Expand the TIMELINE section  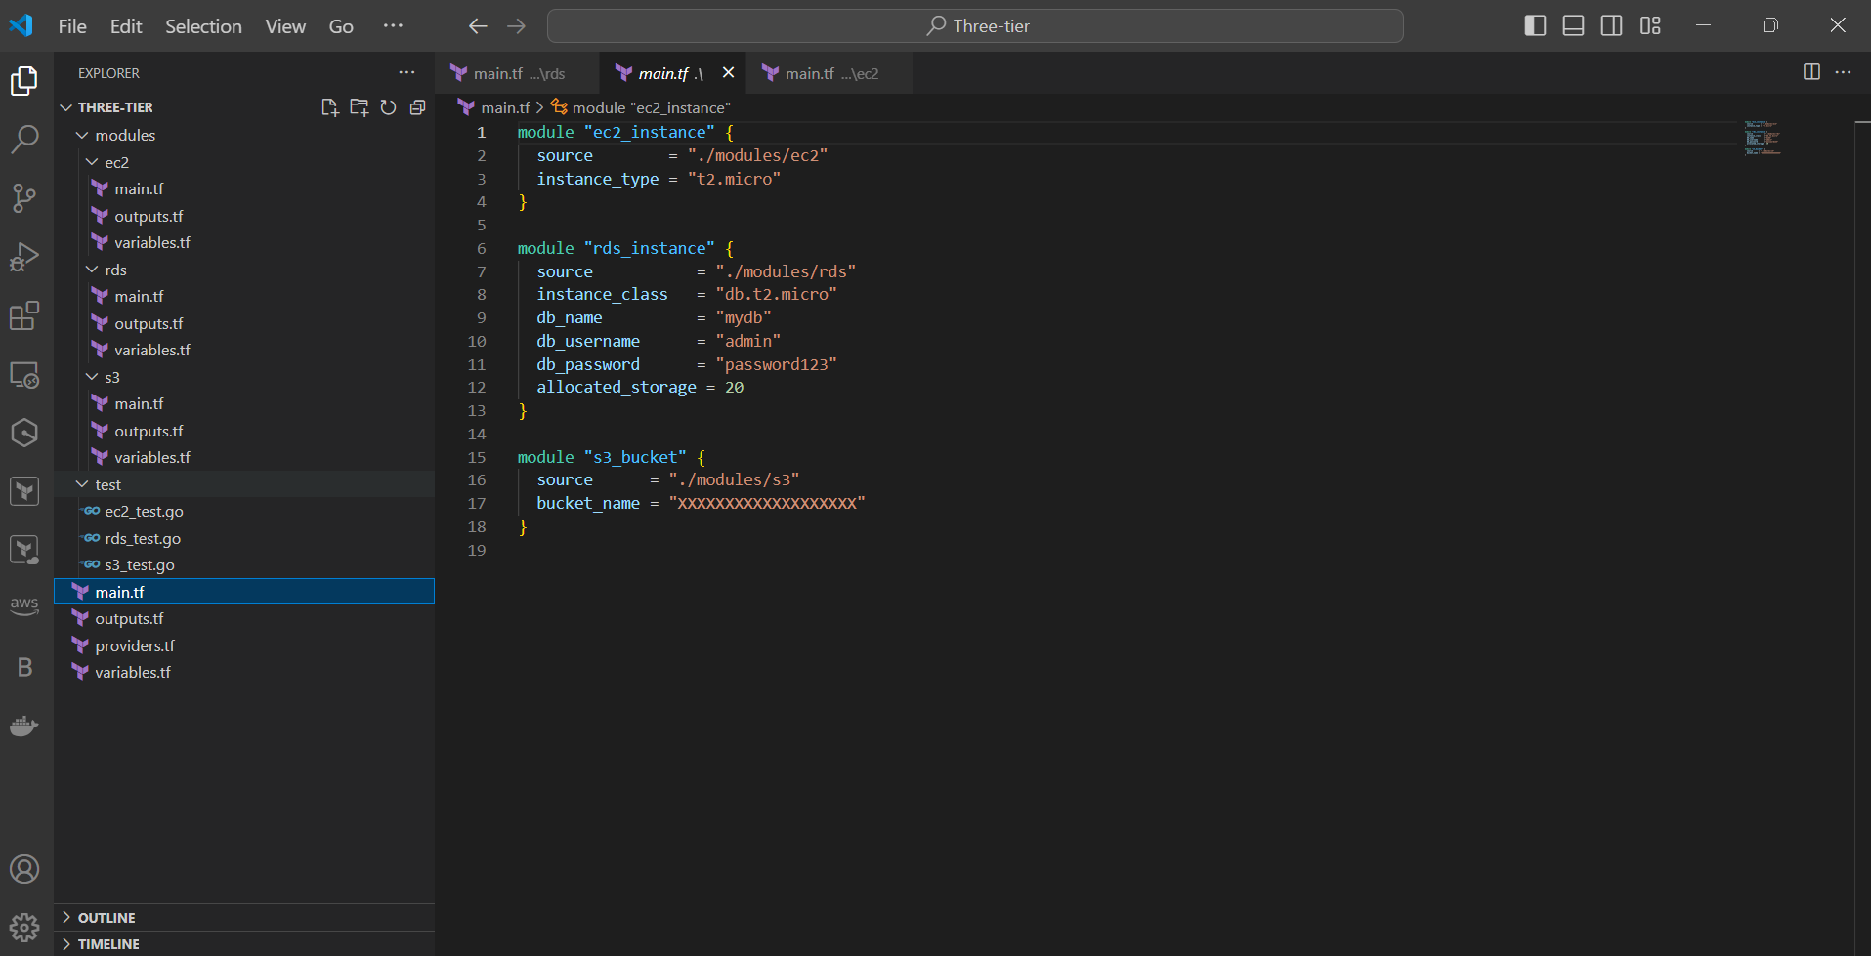[108, 944]
